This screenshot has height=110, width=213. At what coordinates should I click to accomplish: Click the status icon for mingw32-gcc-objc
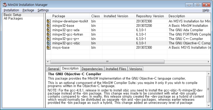click(49, 43)
